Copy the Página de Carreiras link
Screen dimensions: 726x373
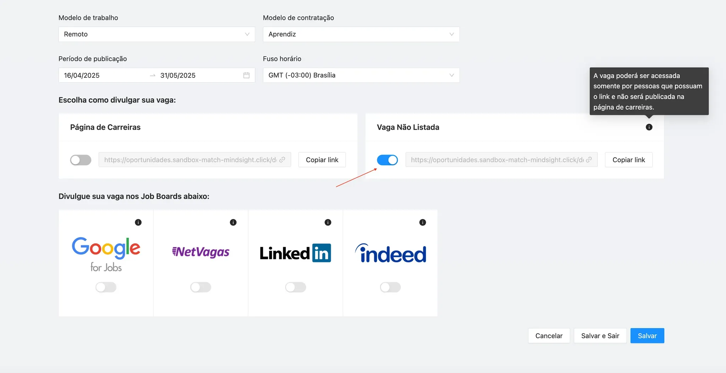[x=322, y=160]
